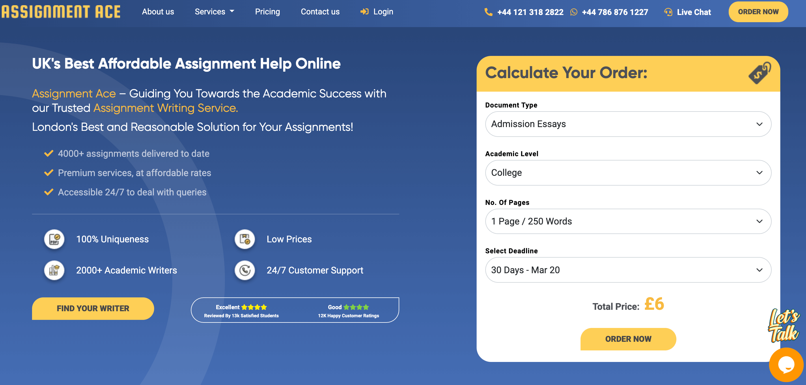Click the 2000+ Academic Writers icon
Screen dimensions: 806x385
55,270
